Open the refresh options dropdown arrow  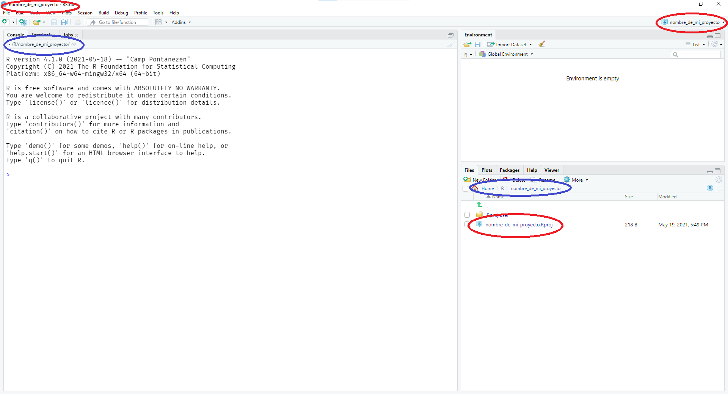(721, 44)
